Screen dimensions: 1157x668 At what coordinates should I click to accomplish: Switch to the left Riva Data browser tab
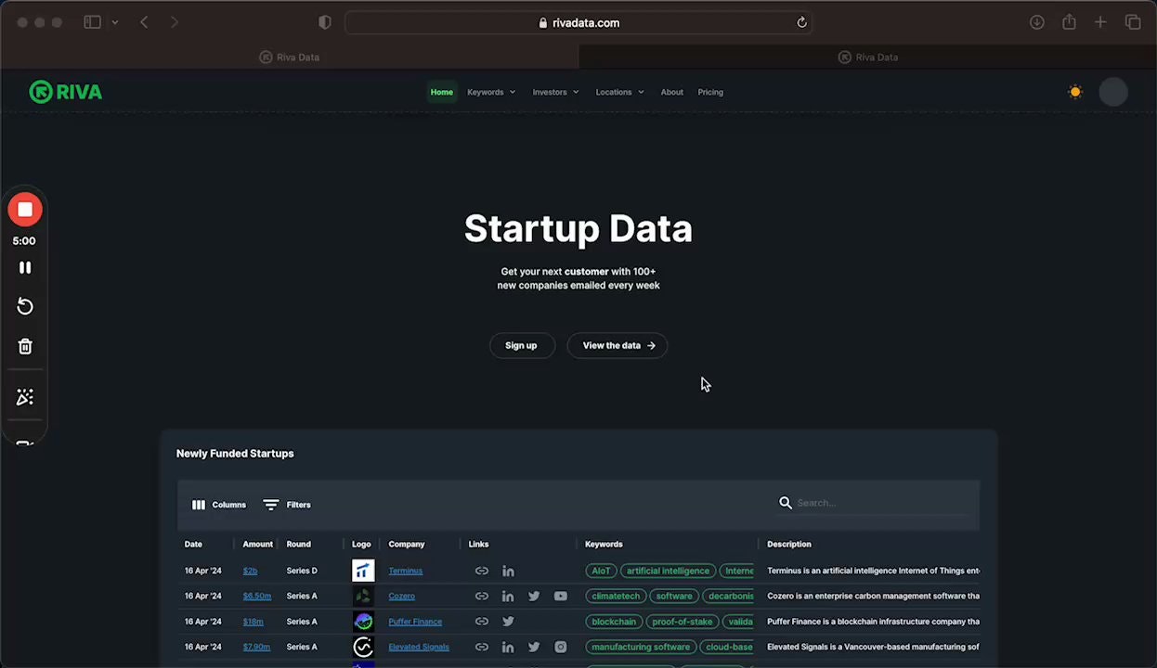pyautogui.click(x=289, y=57)
